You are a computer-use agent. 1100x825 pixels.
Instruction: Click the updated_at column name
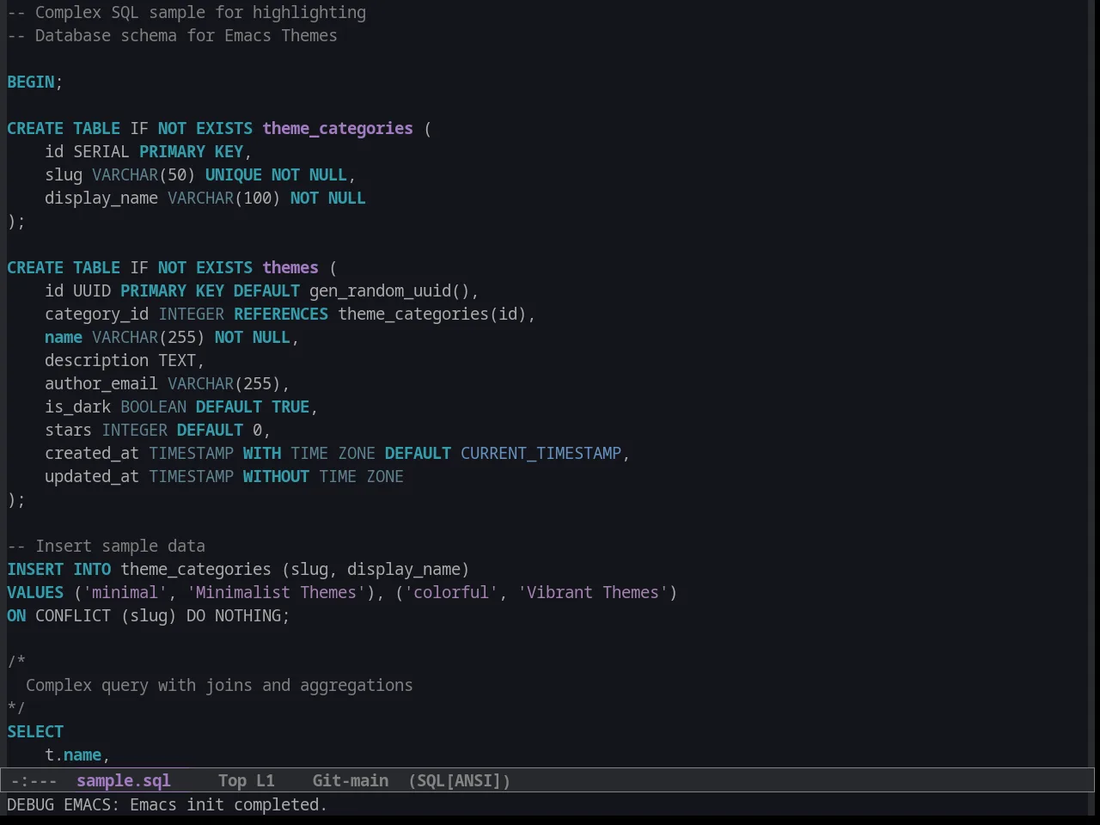click(92, 476)
